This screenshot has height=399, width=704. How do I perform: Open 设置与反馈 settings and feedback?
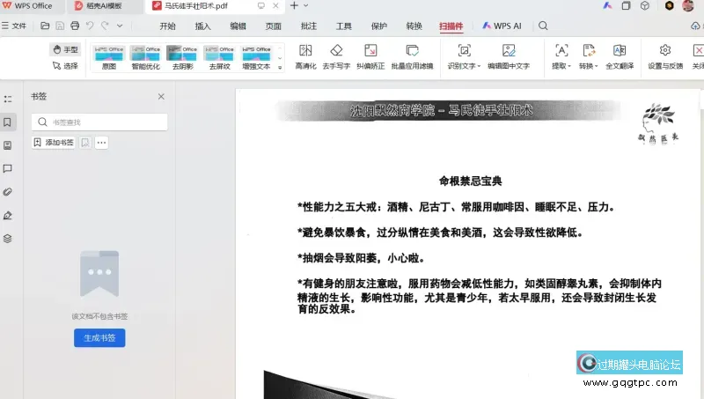coord(665,56)
